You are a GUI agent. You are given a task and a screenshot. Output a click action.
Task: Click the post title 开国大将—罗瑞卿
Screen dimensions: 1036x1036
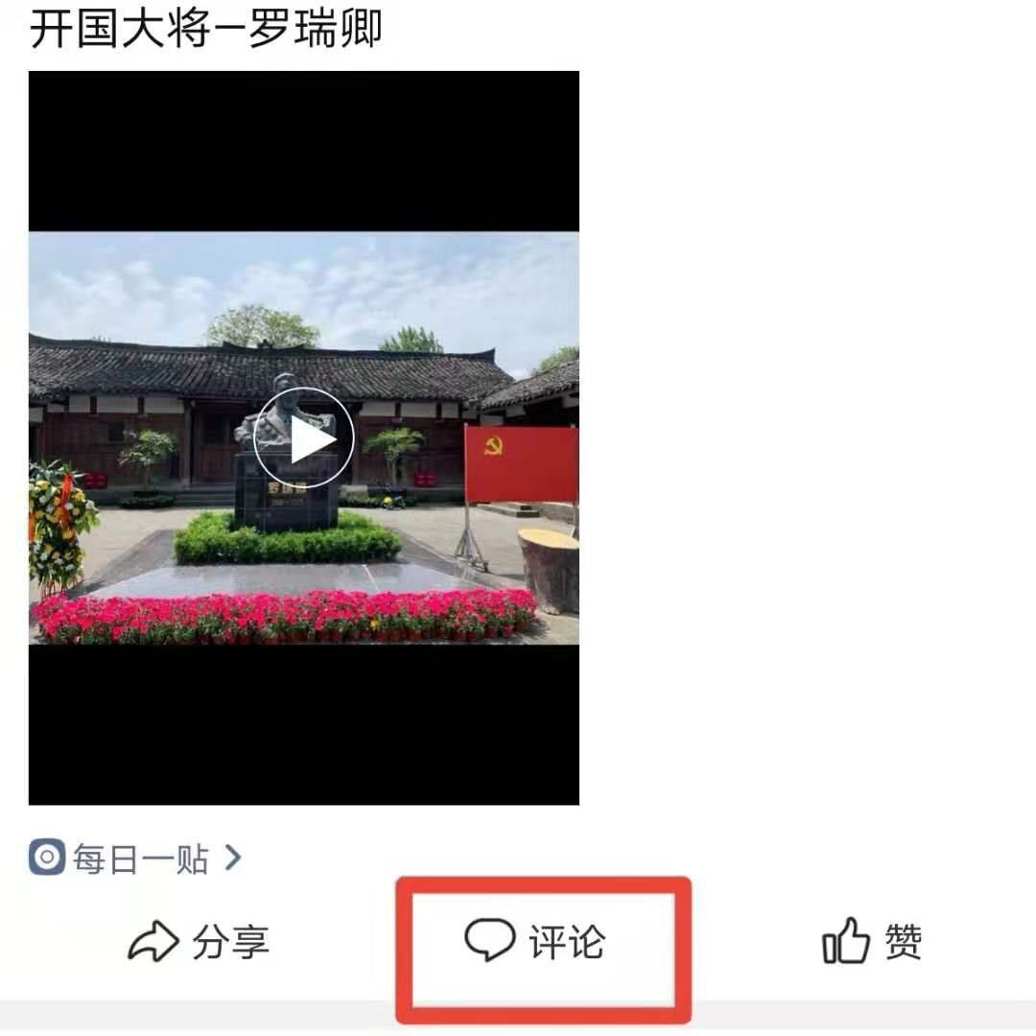(x=205, y=29)
